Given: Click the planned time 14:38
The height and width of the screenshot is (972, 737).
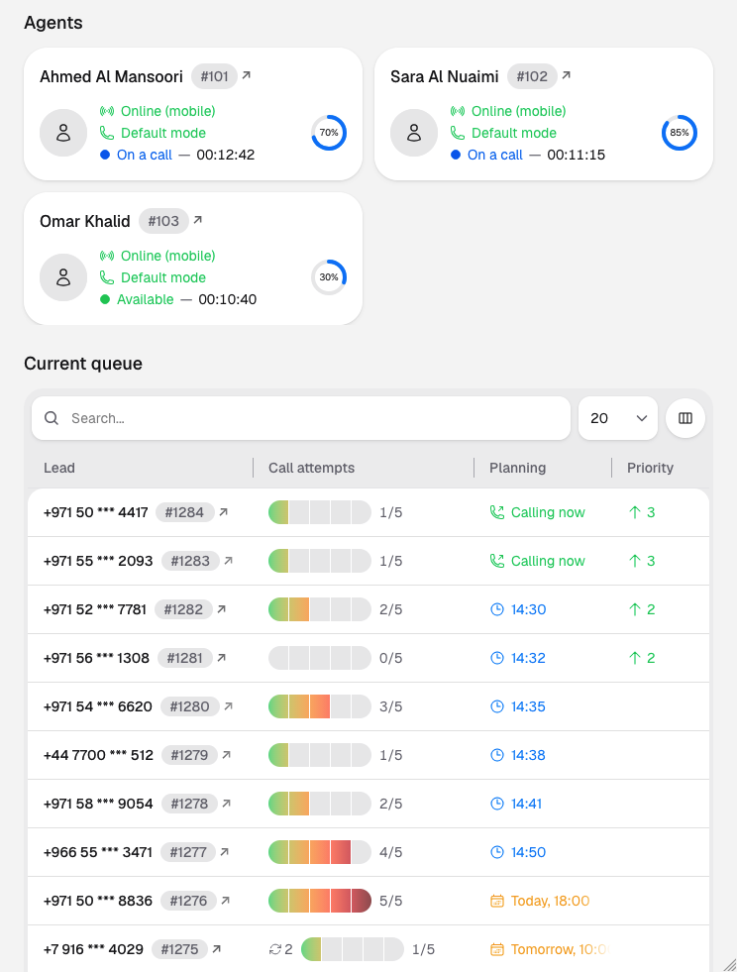Looking at the screenshot, I should click(528, 755).
